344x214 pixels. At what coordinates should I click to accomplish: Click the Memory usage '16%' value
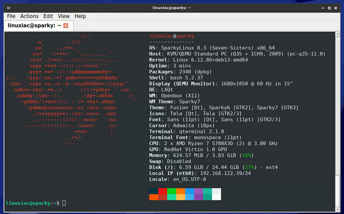coord(246,155)
